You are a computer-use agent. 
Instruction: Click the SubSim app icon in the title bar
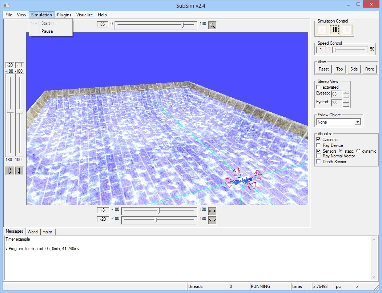click(x=7, y=5)
